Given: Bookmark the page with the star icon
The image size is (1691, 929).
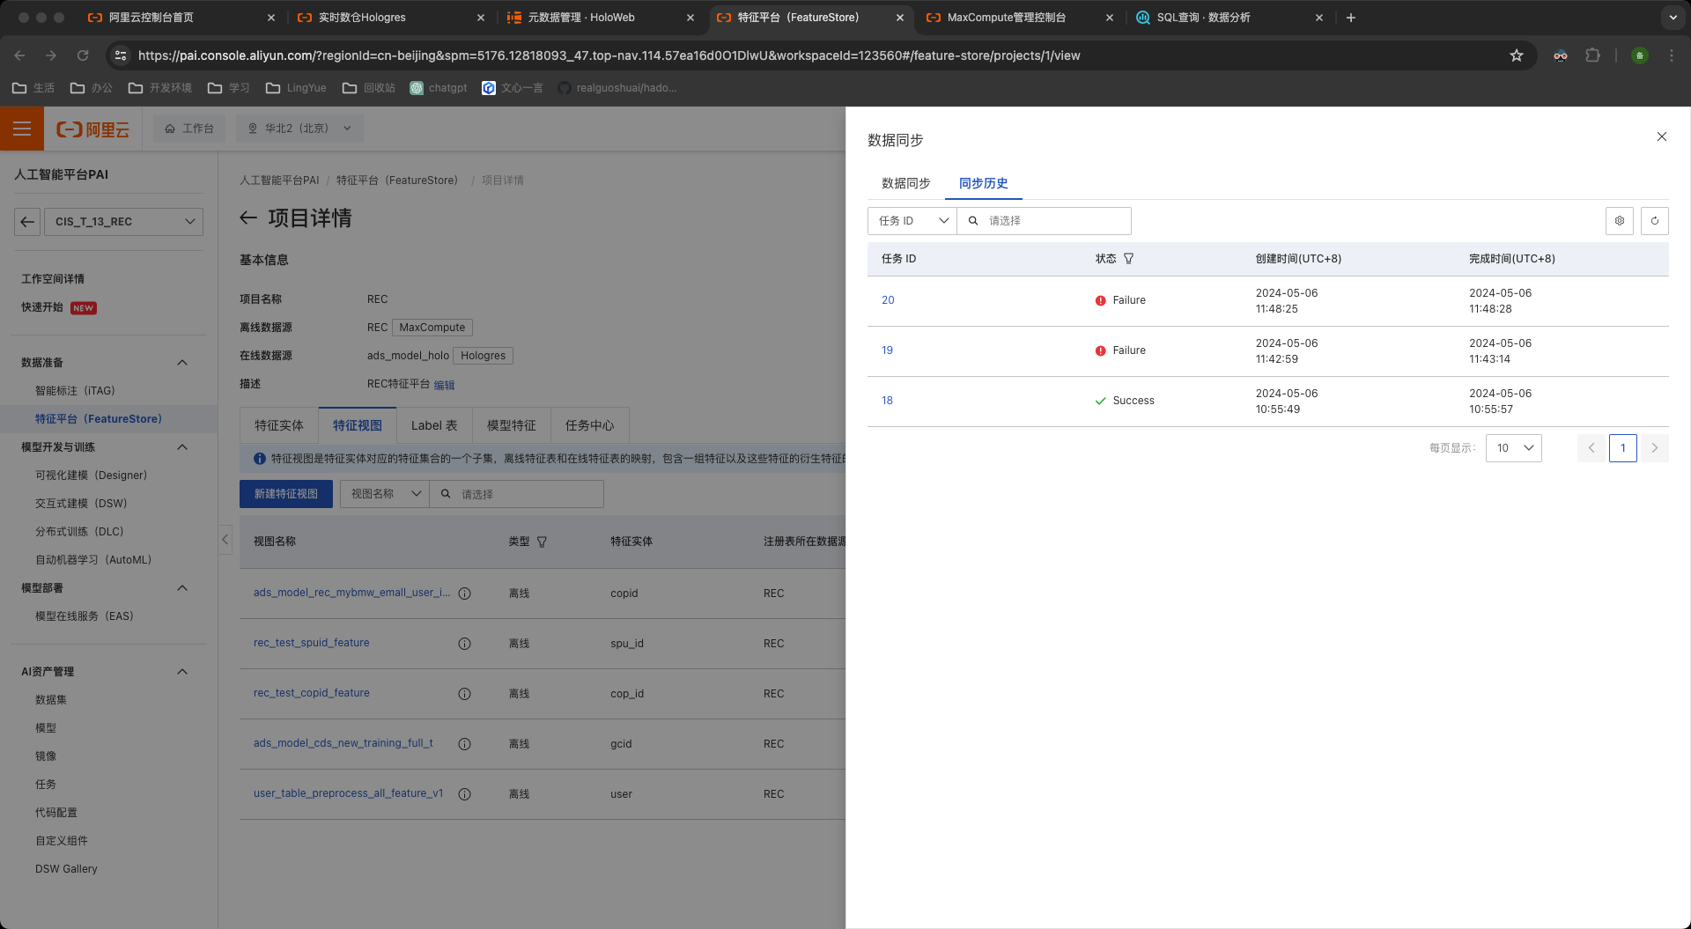Looking at the screenshot, I should [1516, 55].
